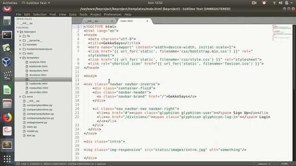Show applications grid in the dock
Viewport: 296px width, 166px height.
(x=7, y=159)
